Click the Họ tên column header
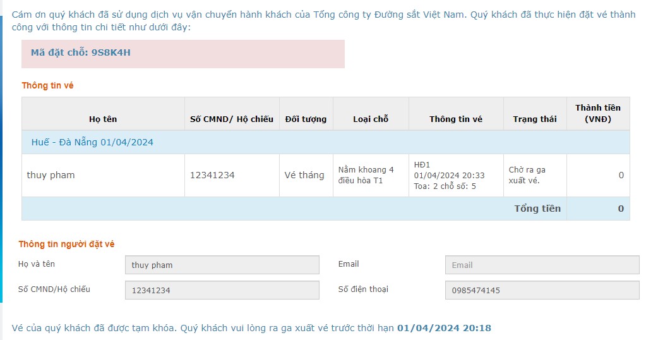646x340 pixels. pyautogui.click(x=103, y=119)
